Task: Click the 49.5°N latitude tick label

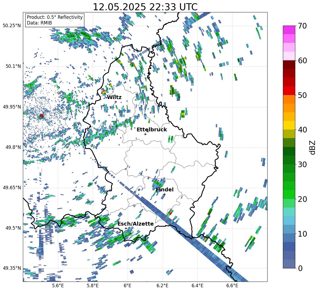Action: click(x=13, y=228)
